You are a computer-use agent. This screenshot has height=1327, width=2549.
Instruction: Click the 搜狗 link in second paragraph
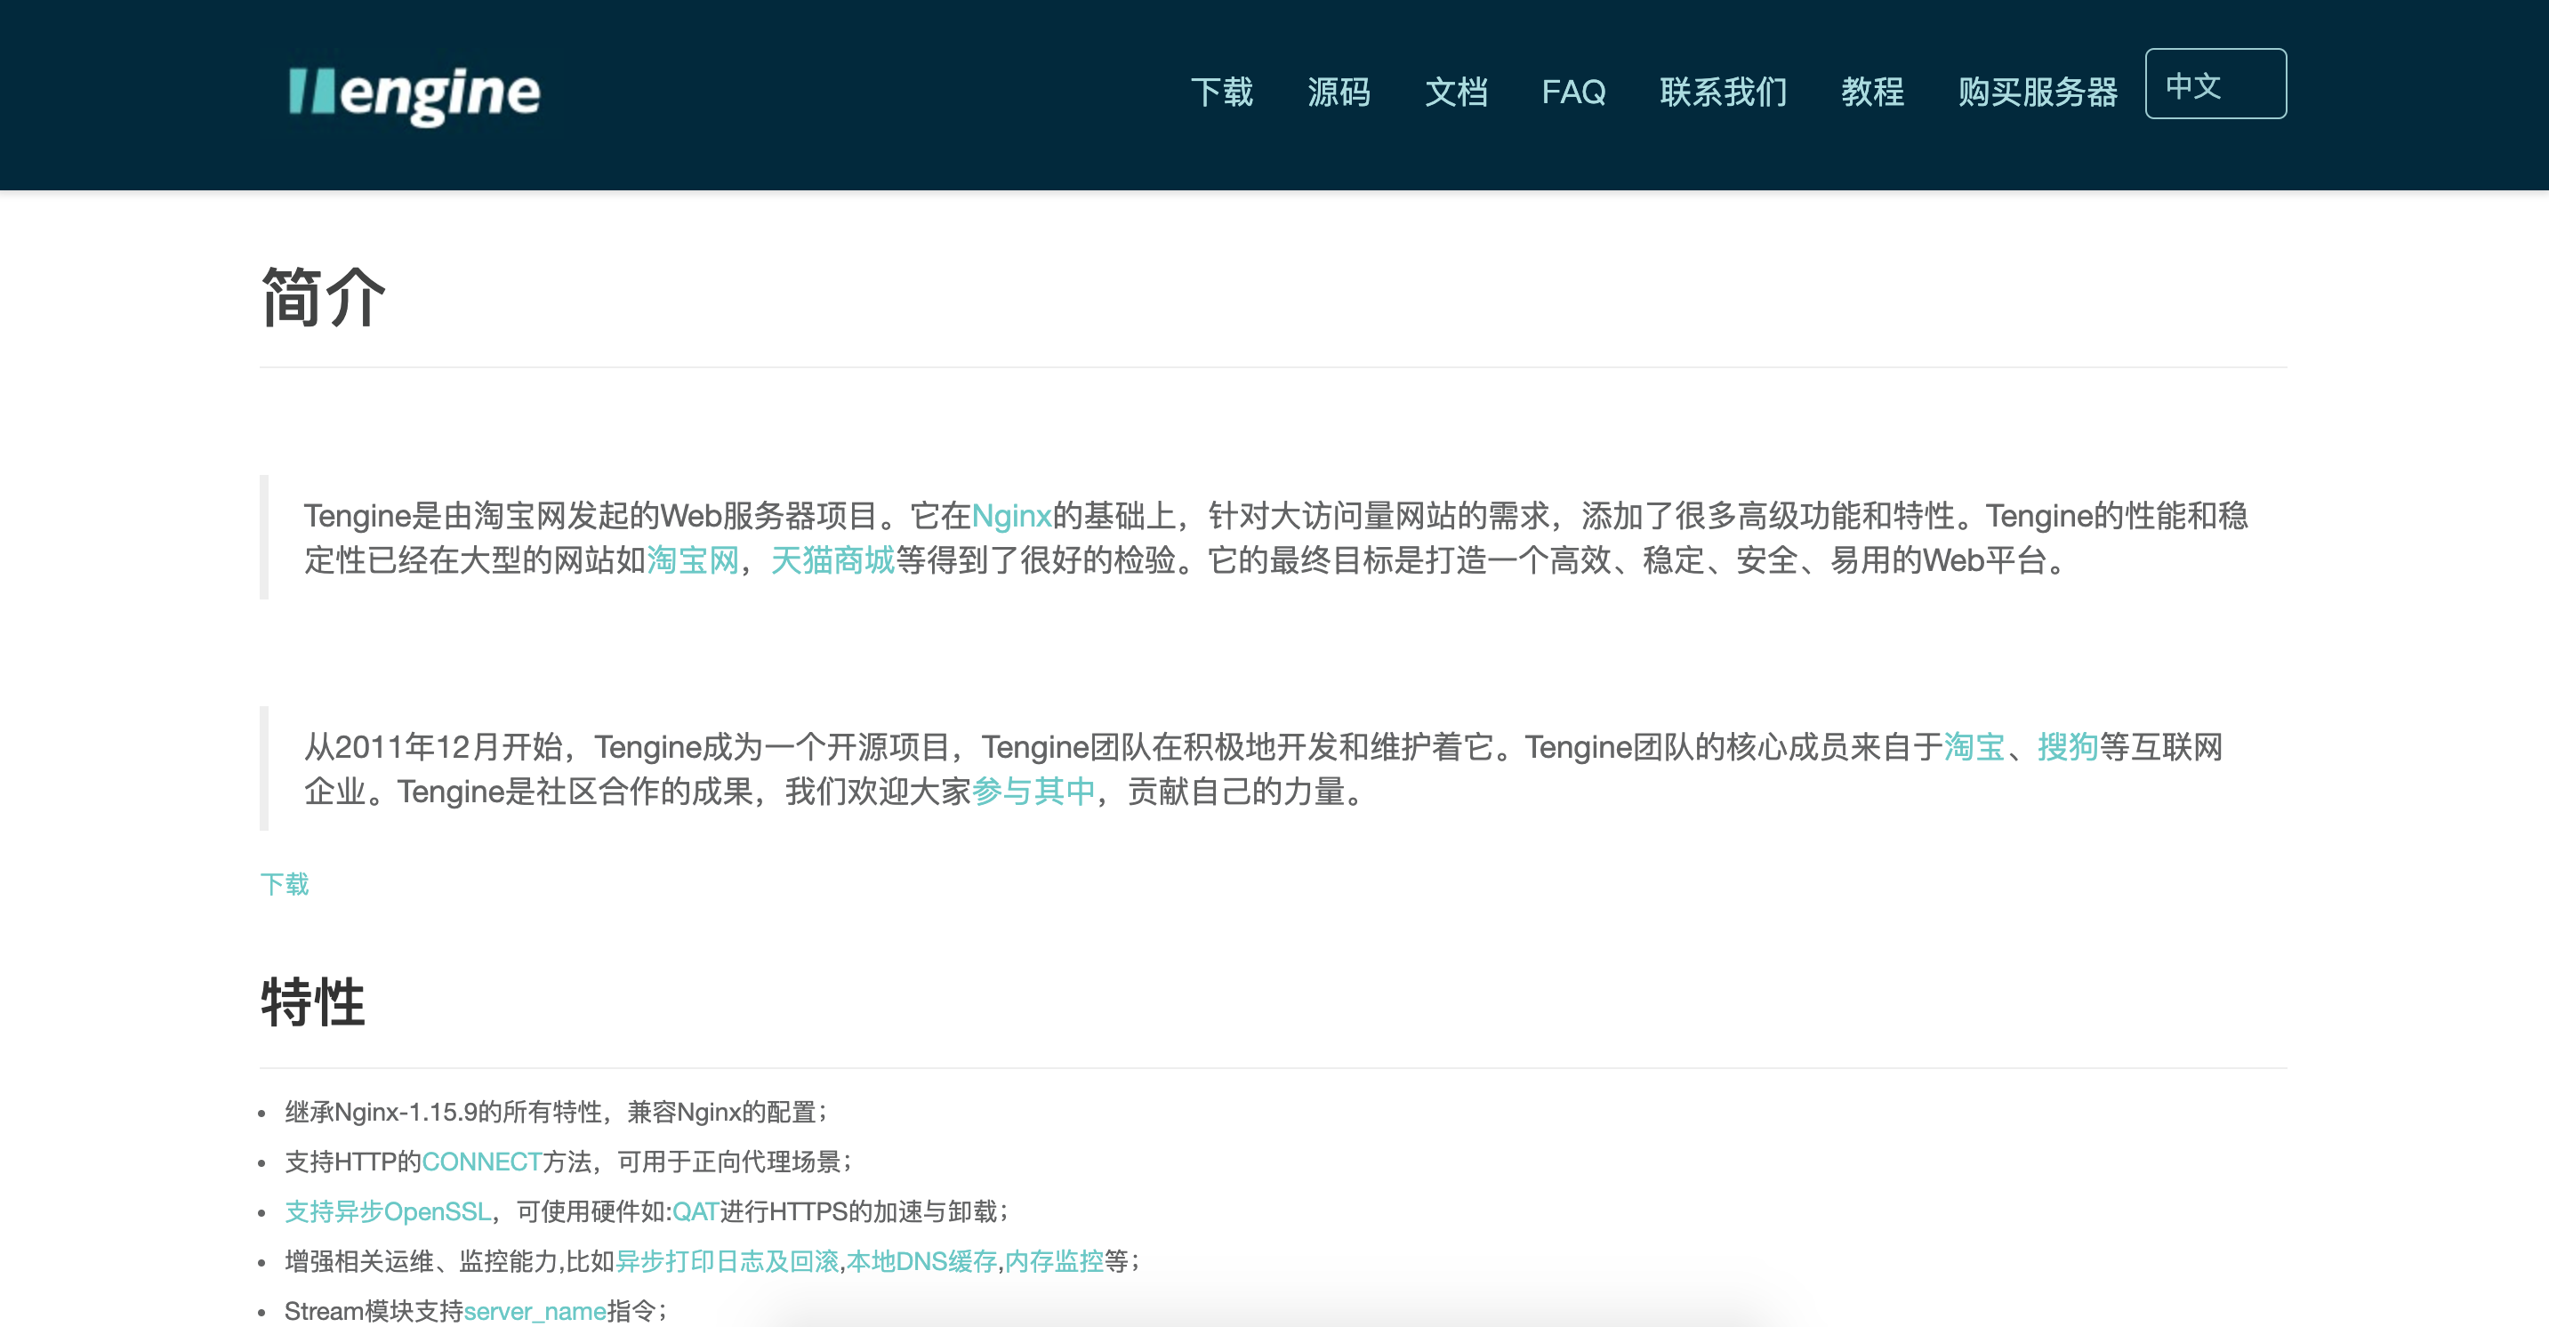(x=2067, y=747)
